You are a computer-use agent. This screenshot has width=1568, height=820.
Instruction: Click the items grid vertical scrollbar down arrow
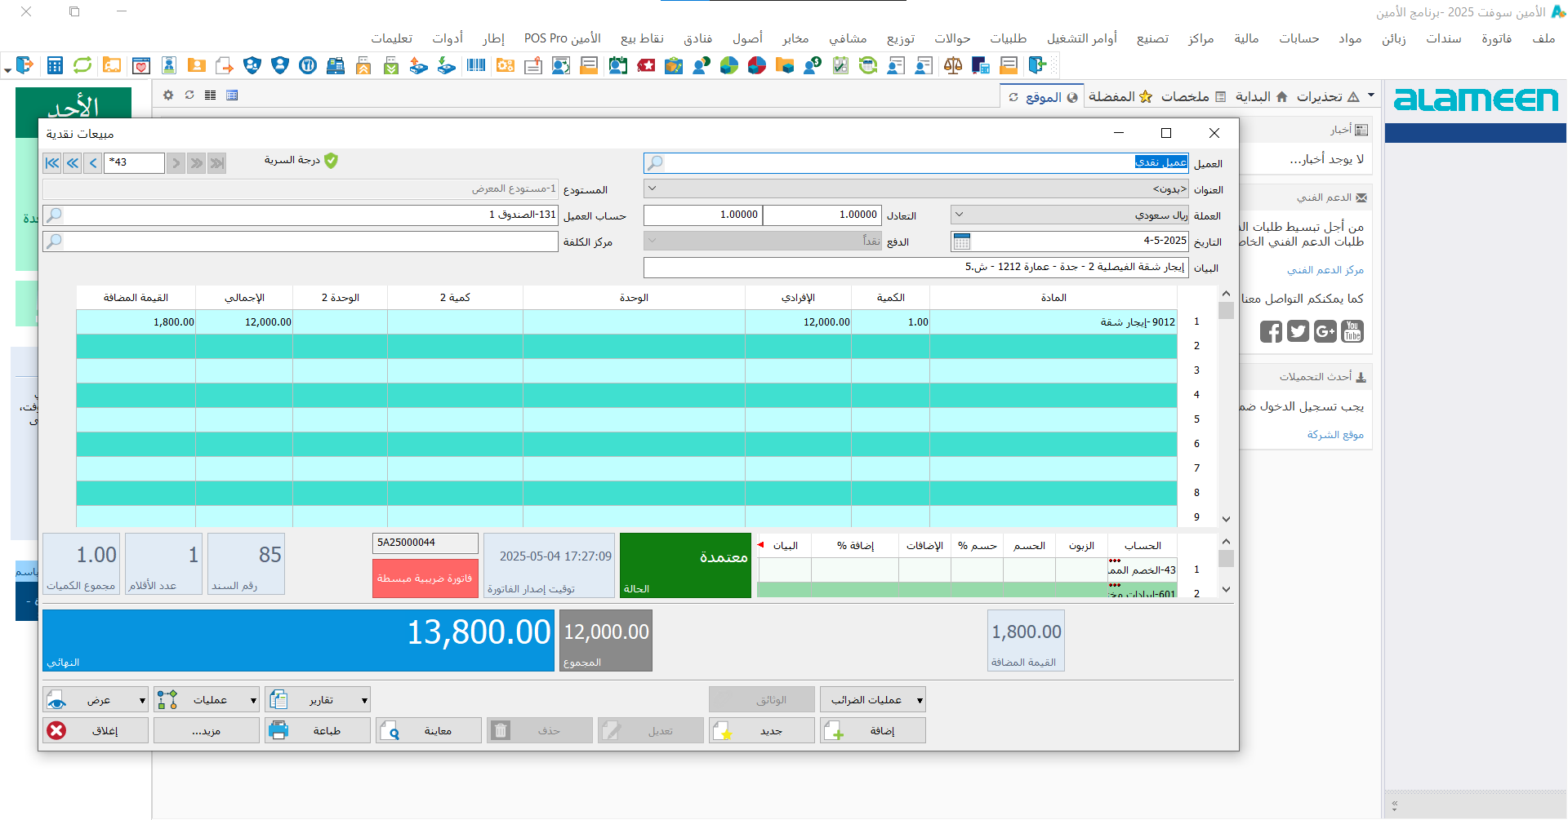click(1226, 519)
